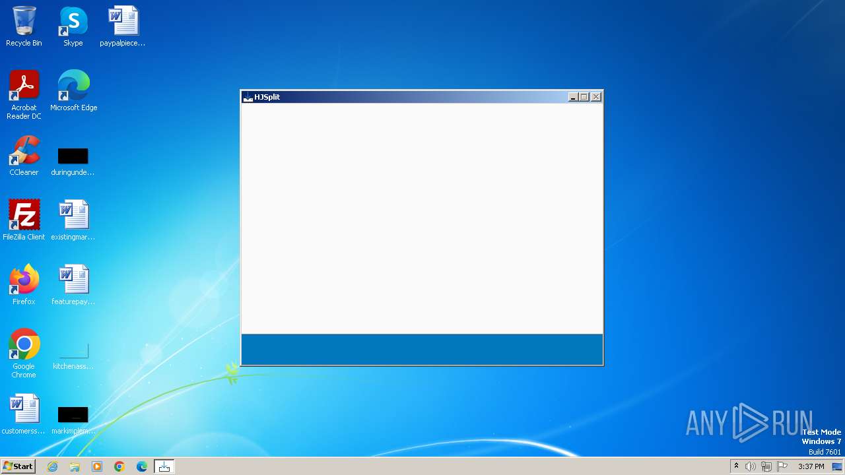Screen dimensions: 845x475
Task: Select the duringunde black thumbnail file
Action: (73, 162)
